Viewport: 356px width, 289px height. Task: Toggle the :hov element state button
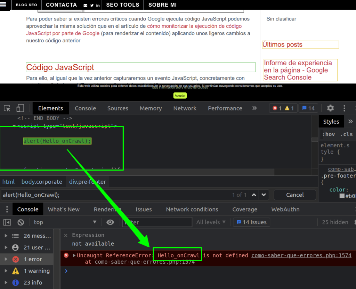[x=329, y=134]
